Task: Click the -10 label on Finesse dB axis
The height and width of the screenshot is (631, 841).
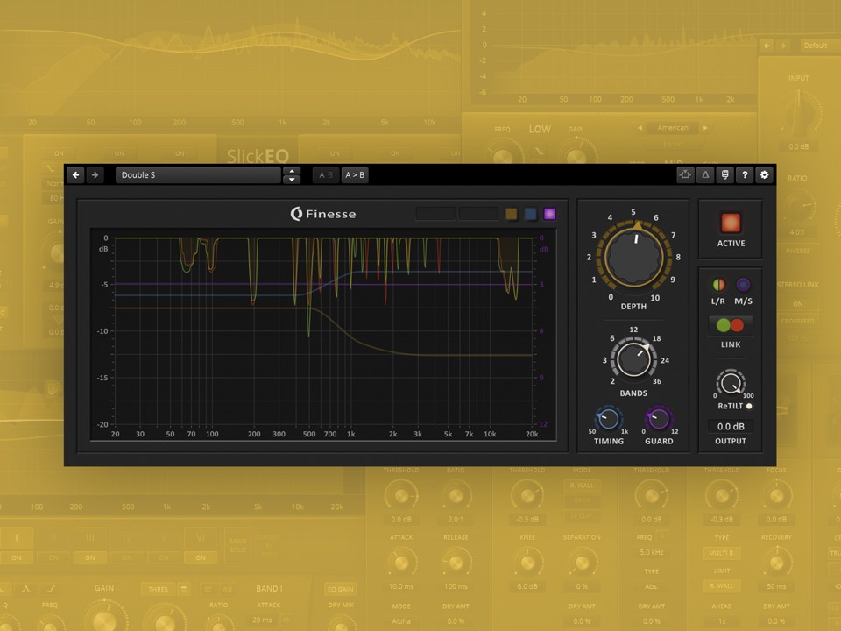Action: coord(102,331)
